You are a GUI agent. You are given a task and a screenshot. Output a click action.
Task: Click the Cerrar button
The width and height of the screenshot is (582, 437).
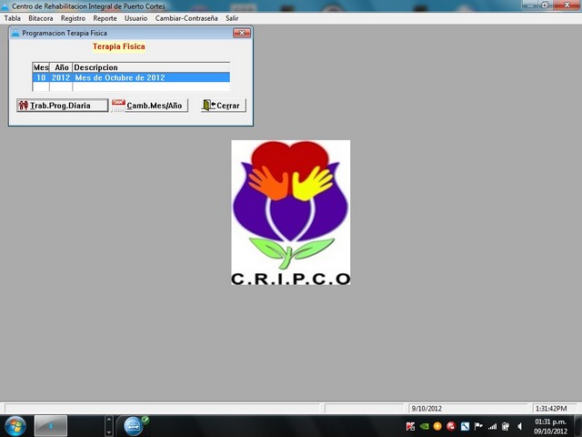(x=223, y=106)
